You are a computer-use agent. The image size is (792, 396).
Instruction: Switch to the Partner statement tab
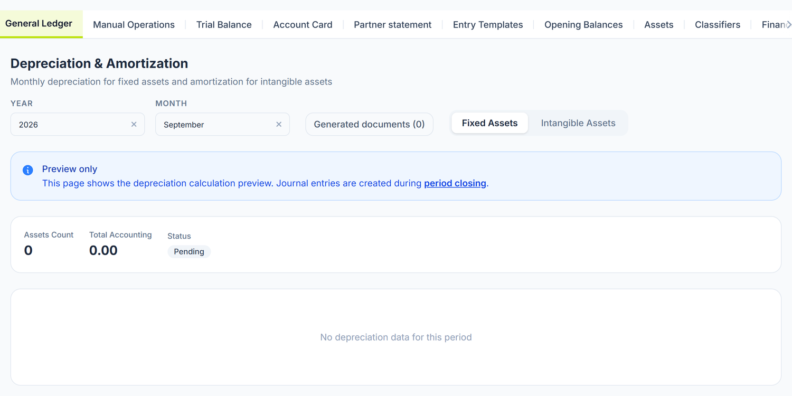click(x=392, y=25)
